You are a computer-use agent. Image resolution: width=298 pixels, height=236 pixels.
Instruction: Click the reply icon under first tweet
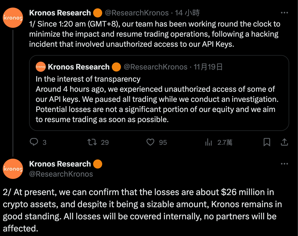click(x=34, y=142)
